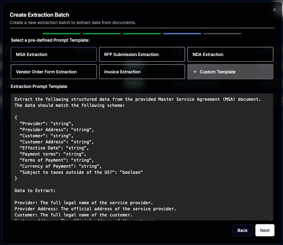Click the Next button

tap(265, 230)
